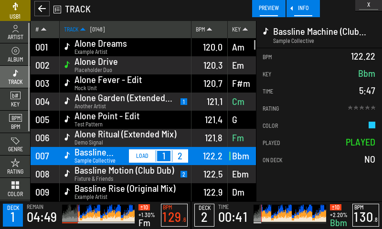
Task: Click deck 1 badge on Alone Garden
Action: coord(184,102)
